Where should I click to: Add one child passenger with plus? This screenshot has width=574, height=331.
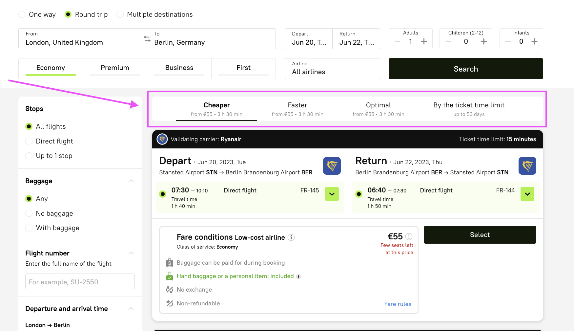pyautogui.click(x=483, y=41)
